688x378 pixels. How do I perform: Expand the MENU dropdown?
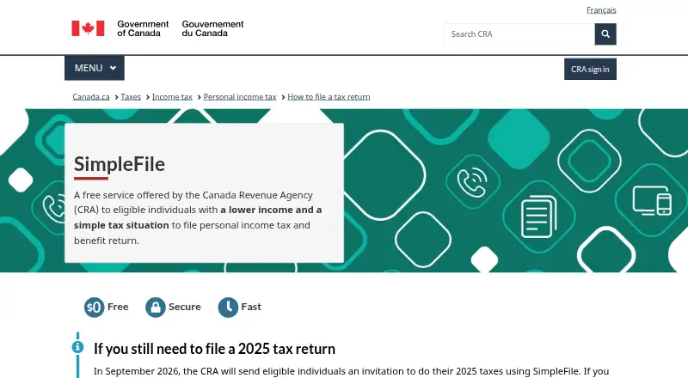click(x=95, y=68)
